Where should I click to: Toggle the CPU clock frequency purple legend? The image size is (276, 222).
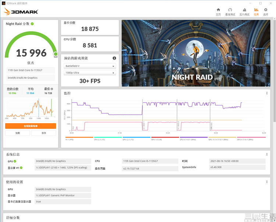[194, 138]
